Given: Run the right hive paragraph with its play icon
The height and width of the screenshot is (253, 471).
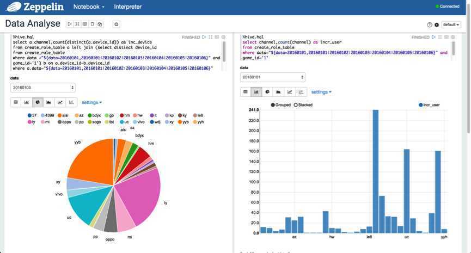Looking at the screenshot, I should (433, 37).
